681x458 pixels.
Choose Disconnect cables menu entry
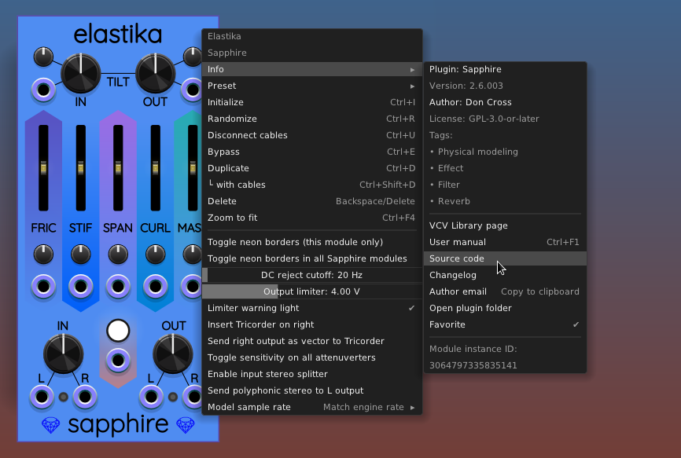311,135
